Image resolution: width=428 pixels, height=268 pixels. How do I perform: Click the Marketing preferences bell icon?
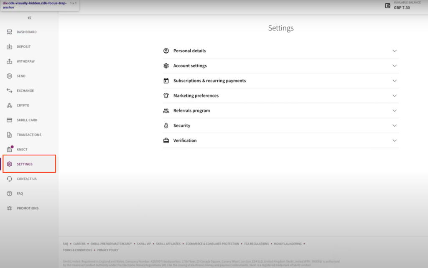coord(166,95)
